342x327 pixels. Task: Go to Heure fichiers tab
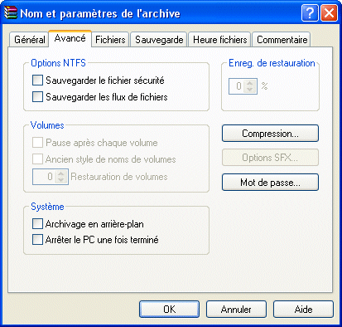(219, 40)
